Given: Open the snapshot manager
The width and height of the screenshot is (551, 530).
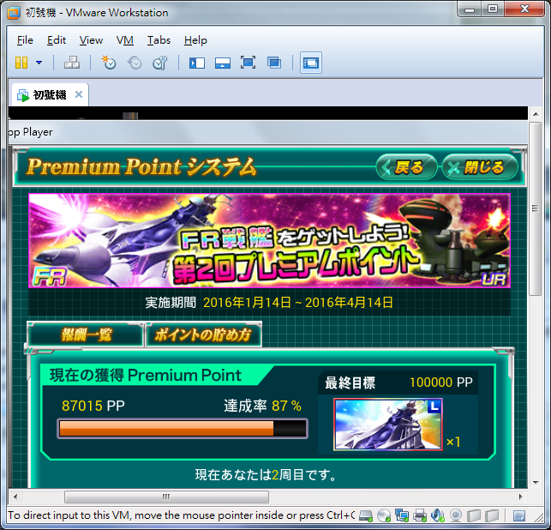Looking at the screenshot, I should click(x=160, y=63).
